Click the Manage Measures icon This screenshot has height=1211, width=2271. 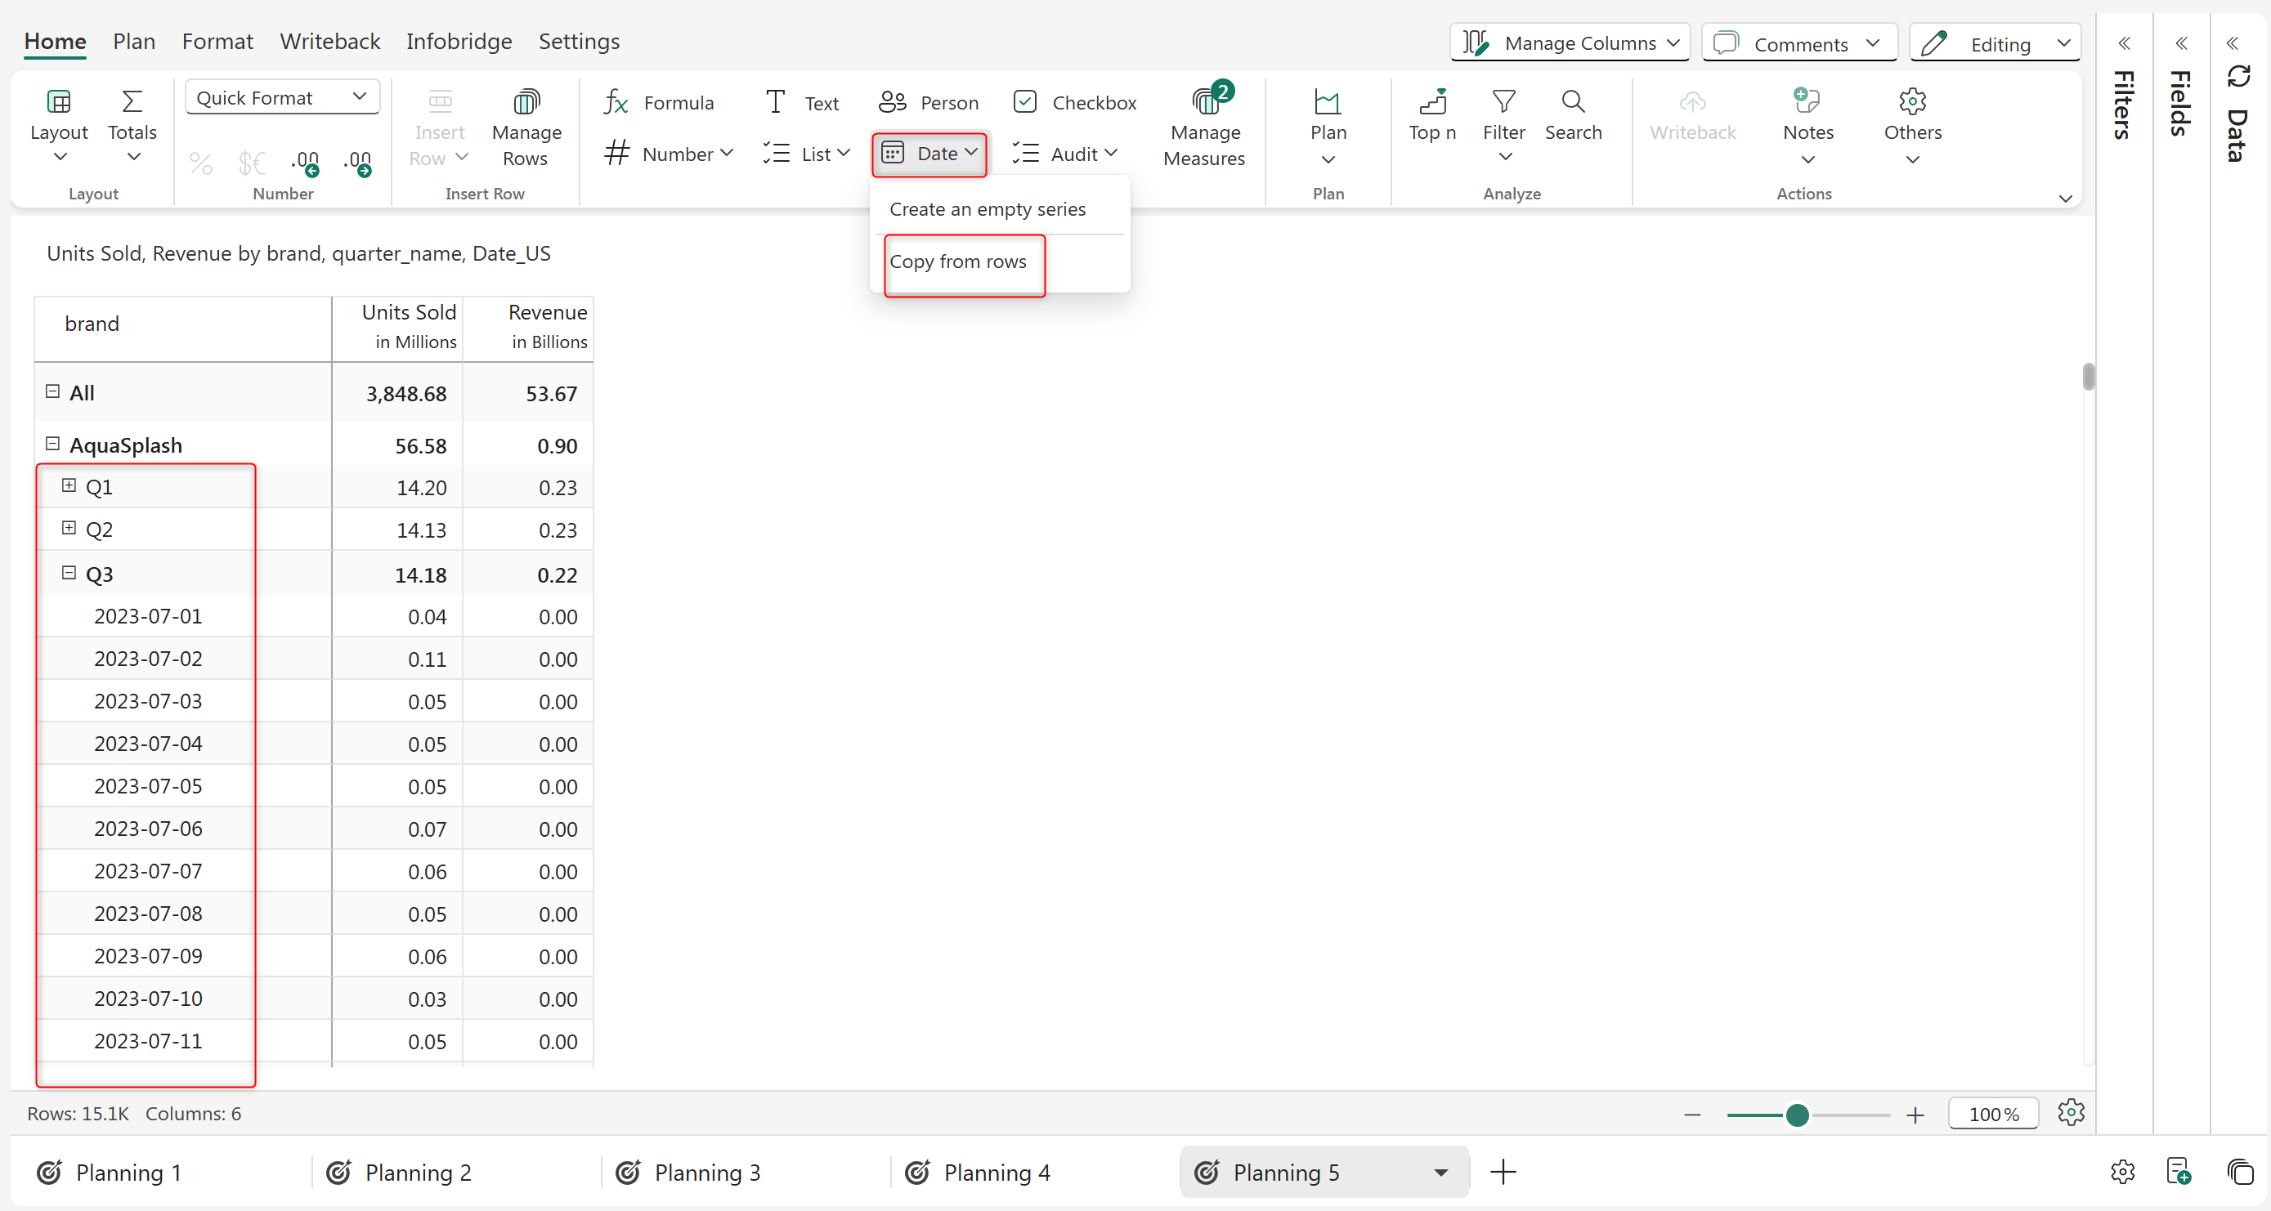(1204, 101)
